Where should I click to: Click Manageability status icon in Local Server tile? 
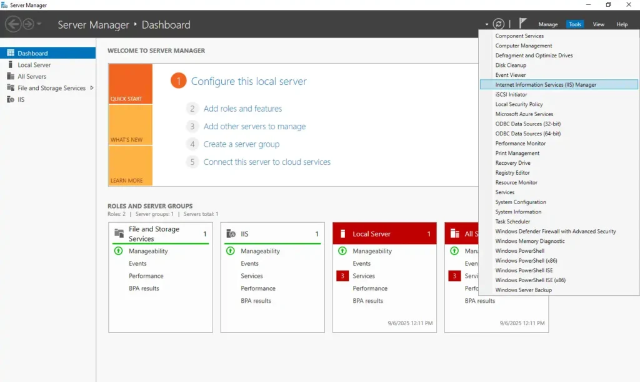pyautogui.click(x=342, y=251)
